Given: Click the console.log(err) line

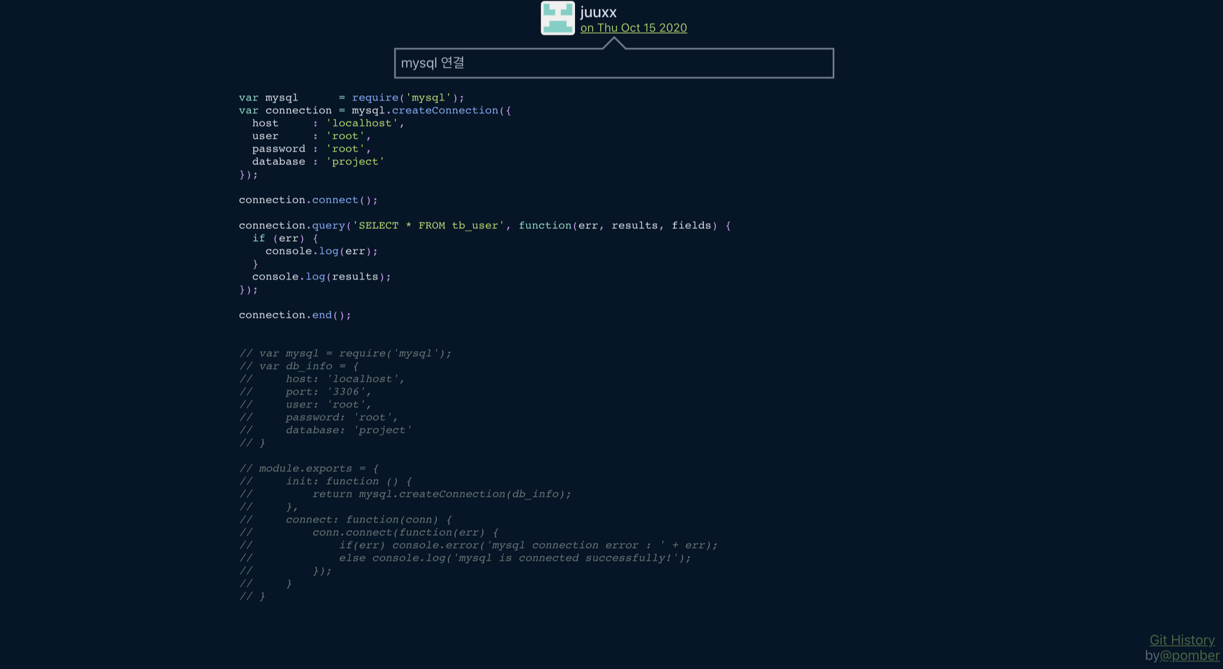Looking at the screenshot, I should [321, 251].
